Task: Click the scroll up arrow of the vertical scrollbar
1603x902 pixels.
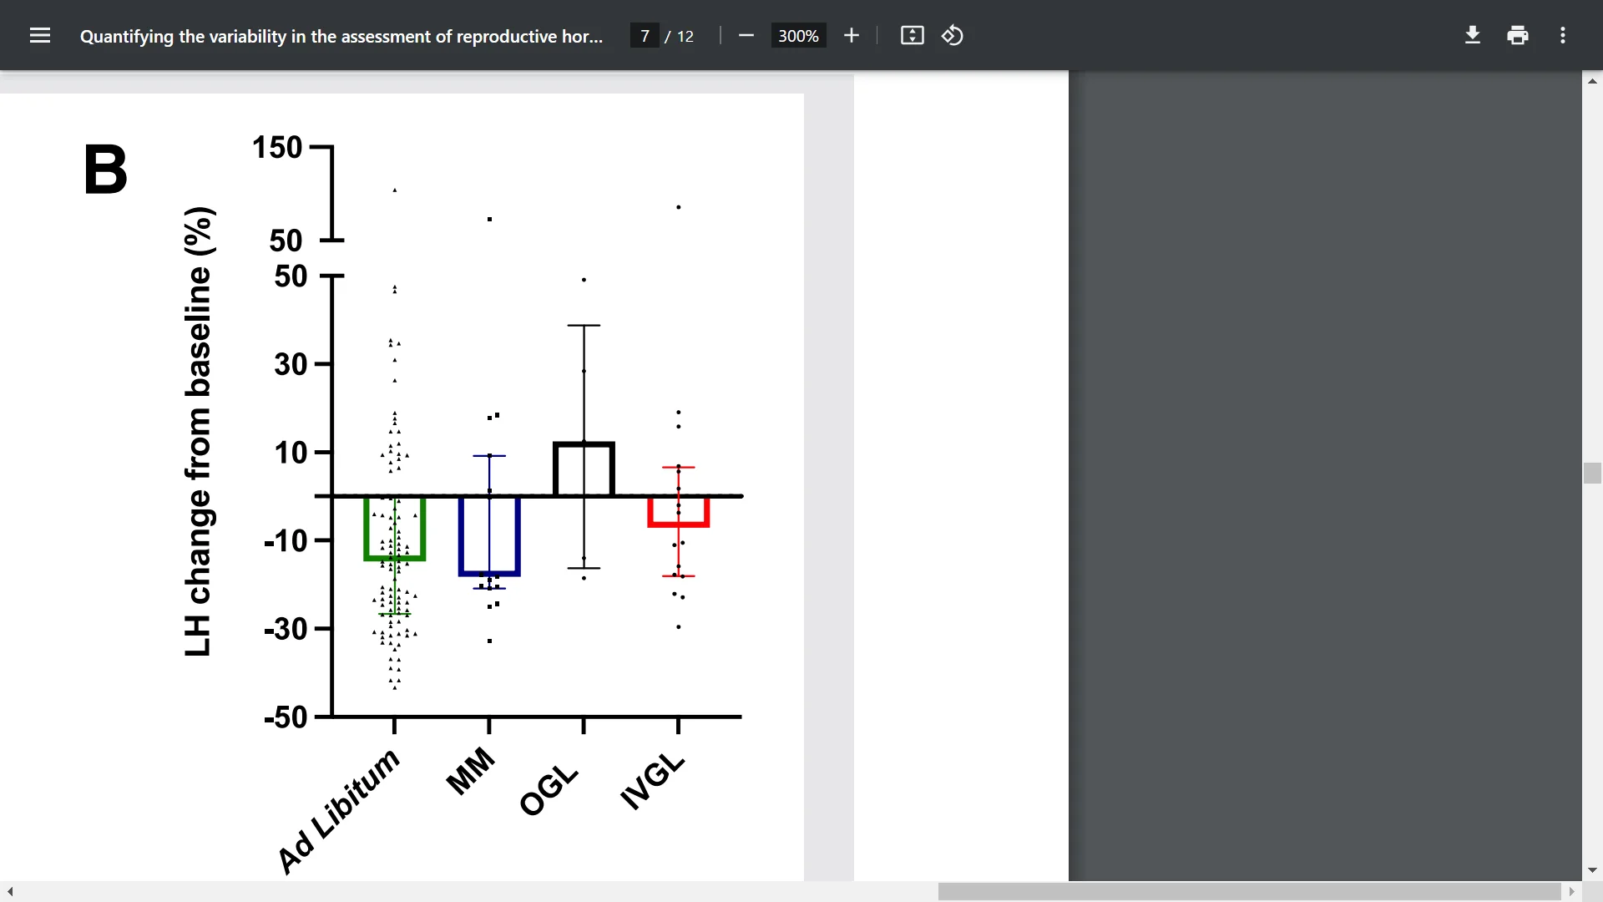Action: click(x=1592, y=81)
